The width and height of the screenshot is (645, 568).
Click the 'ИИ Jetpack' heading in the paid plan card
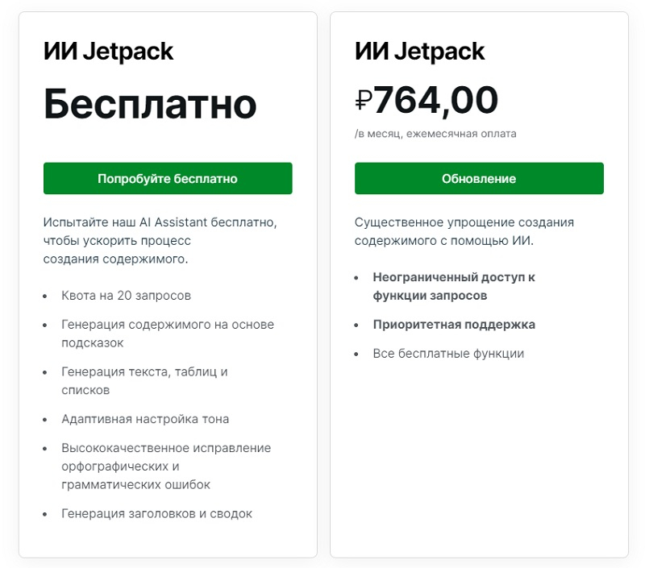pyautogui.click(x=419, y=52)
